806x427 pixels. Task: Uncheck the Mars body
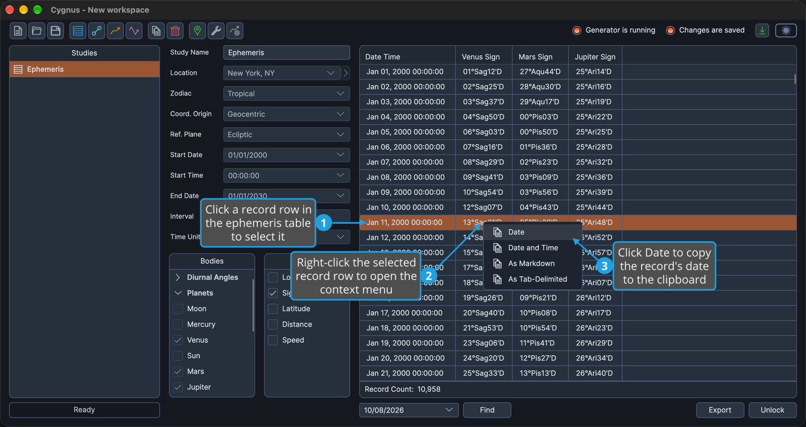point(178,372)
